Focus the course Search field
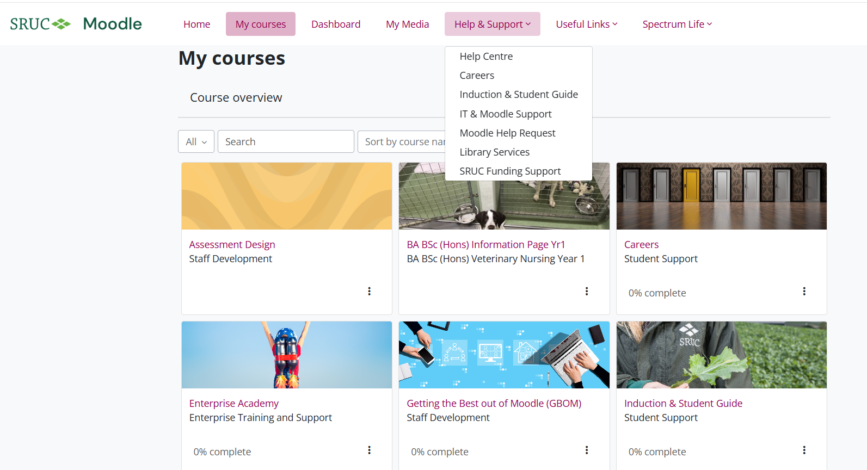 click(x=286, y=141)
